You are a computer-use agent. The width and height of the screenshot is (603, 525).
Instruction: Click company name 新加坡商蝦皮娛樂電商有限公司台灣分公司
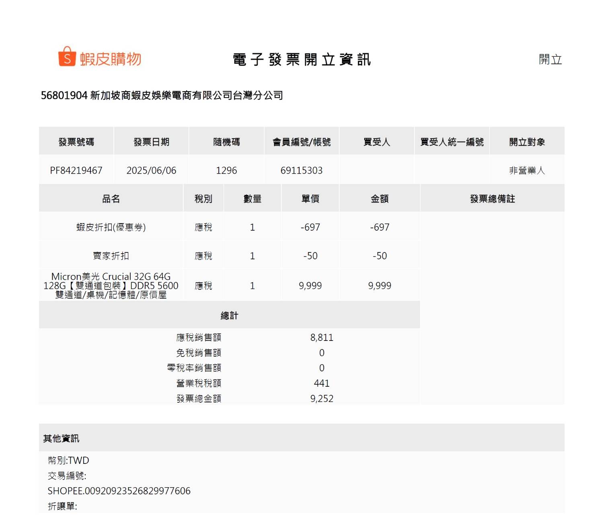[187, 95]
